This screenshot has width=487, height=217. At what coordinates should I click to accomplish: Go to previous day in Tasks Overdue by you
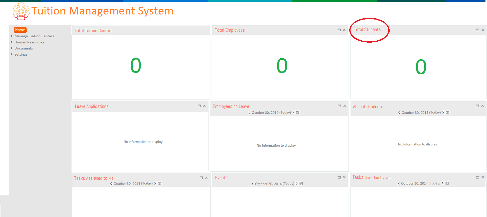(399, 183)
